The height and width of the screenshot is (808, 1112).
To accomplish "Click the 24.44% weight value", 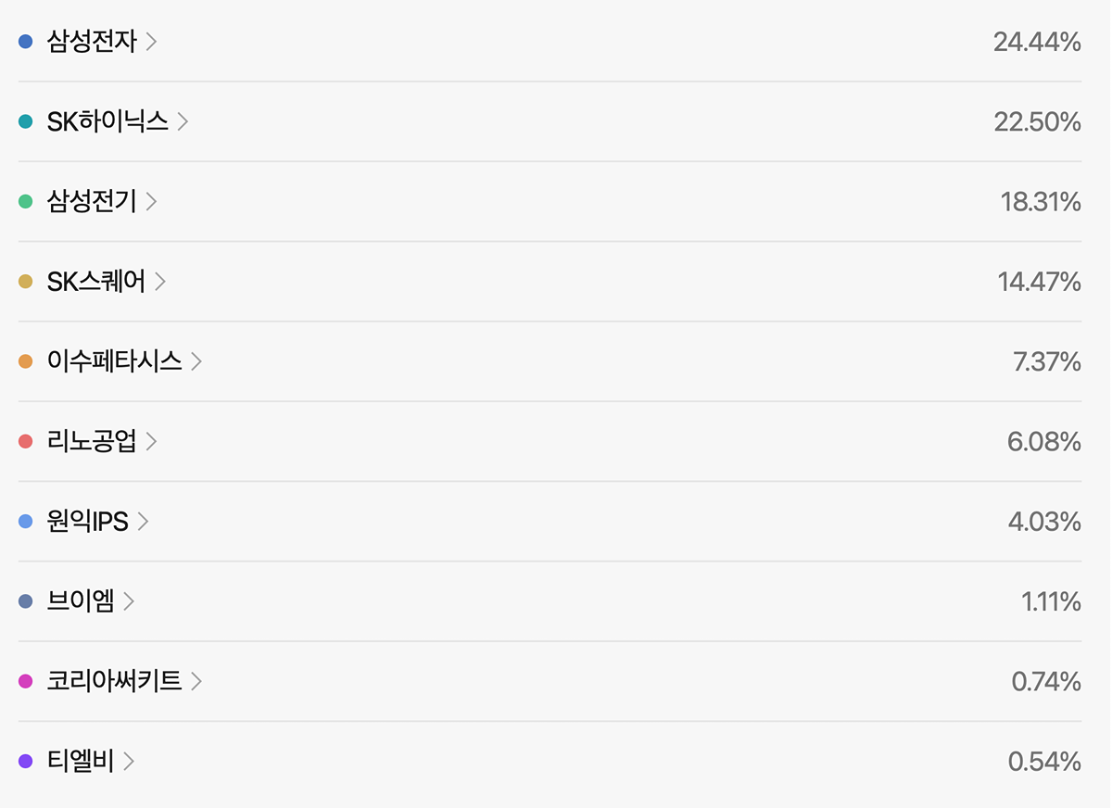I will (1037, 42).
